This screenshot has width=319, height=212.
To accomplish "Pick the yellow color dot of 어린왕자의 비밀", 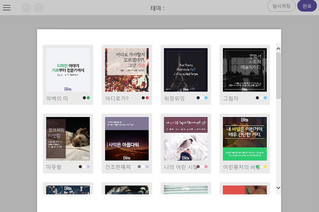I will tap(265, 166).
